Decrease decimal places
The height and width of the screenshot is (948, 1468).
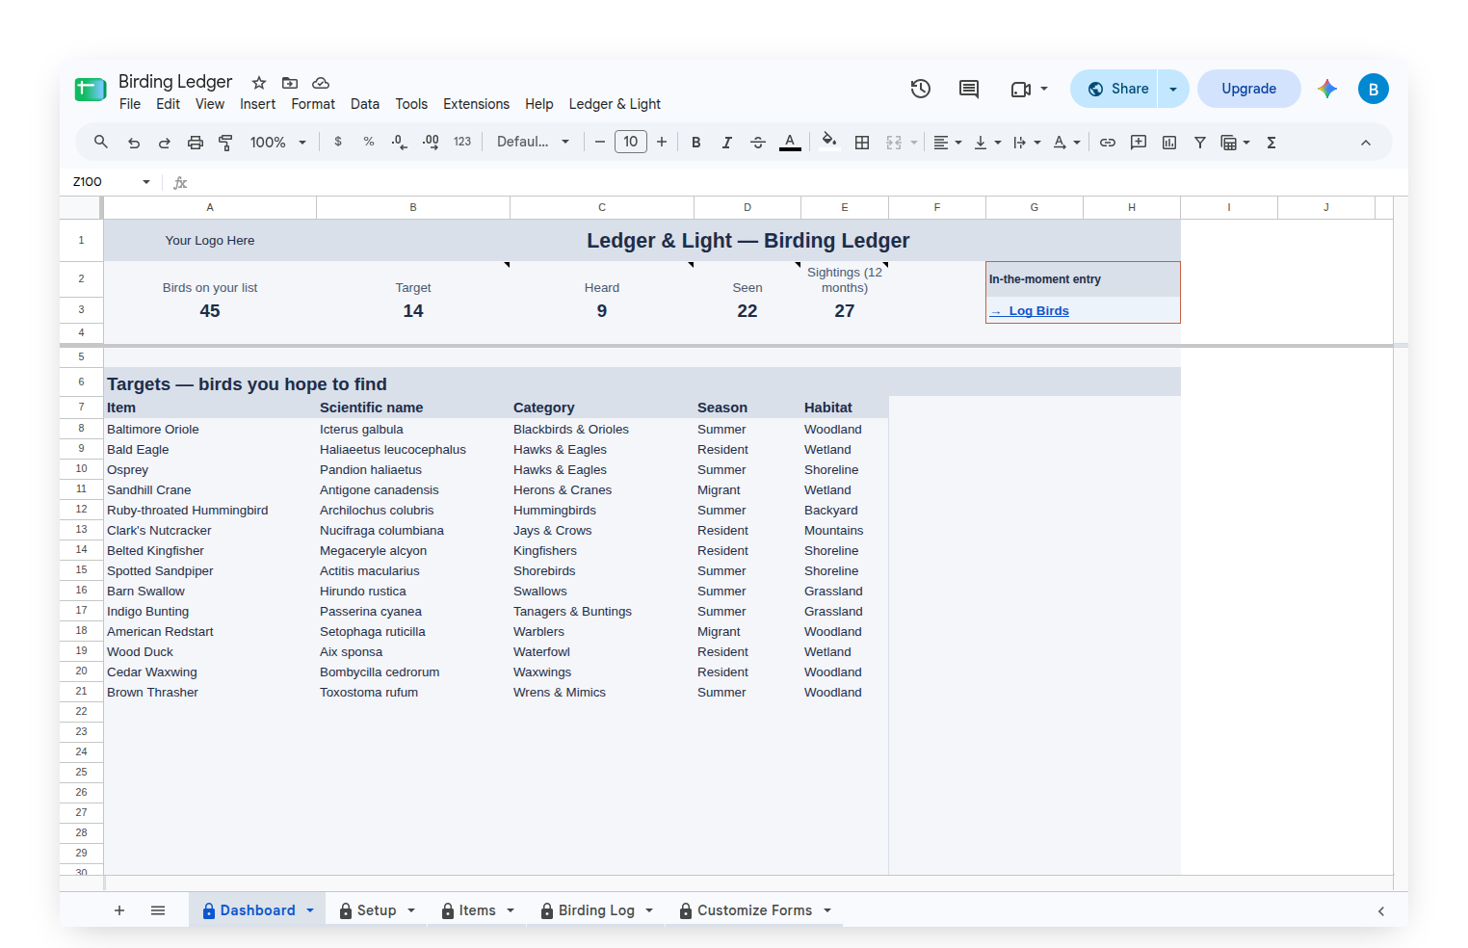(400, 142)
